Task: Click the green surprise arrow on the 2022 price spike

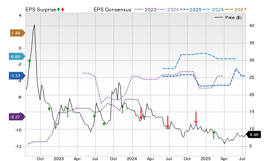Action: tap(29, 63)
